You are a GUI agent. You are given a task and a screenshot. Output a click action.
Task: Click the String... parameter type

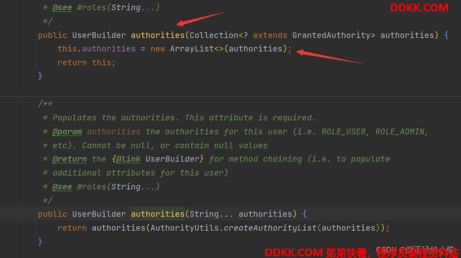[x=212, y=214]
